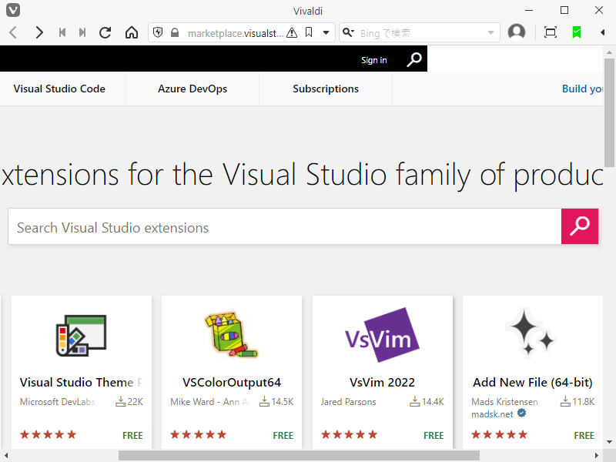Open the user profile avatar

[517, 32]
